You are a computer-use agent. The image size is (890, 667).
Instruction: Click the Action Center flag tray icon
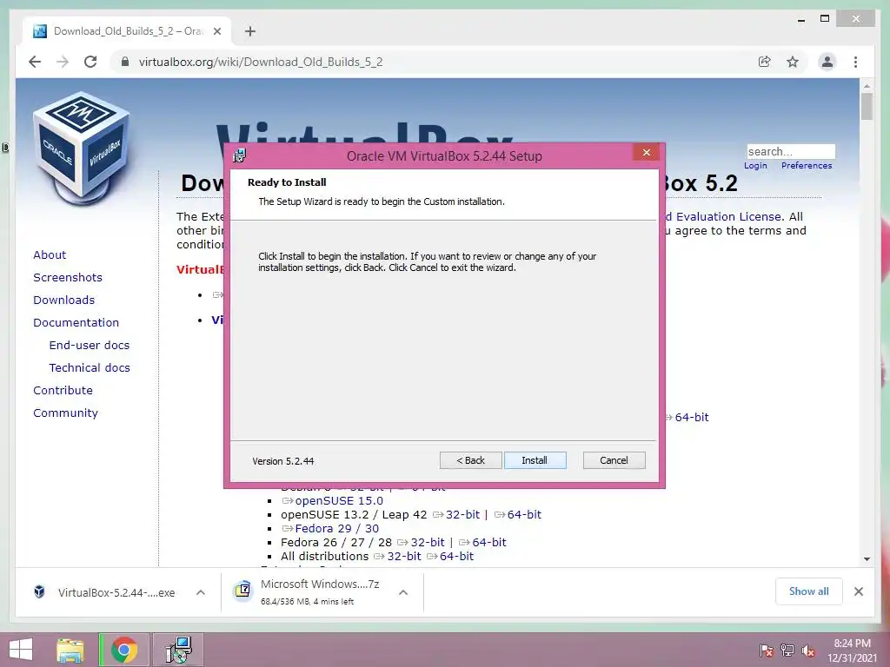coord(766,650)
